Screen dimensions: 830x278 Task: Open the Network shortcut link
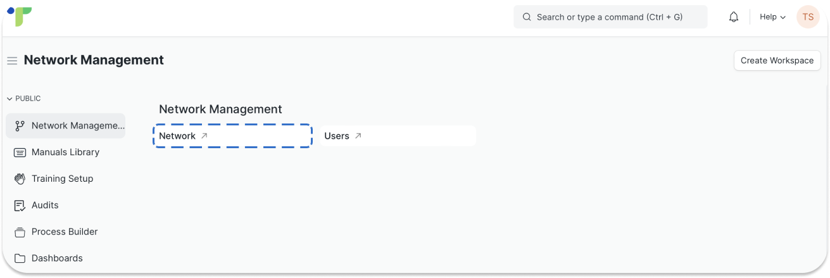177,136
